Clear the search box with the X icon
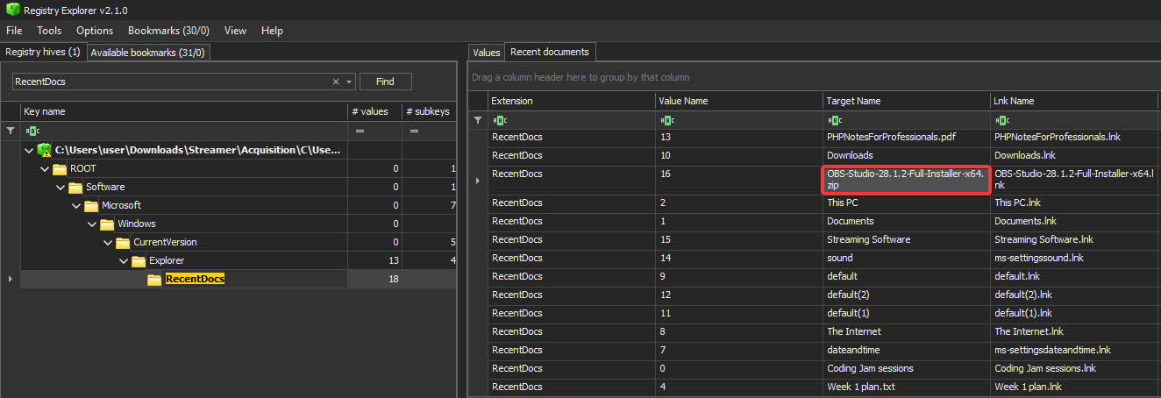Image resolution: width=1161 pixels, height=398 pixels. click(335, 82)
